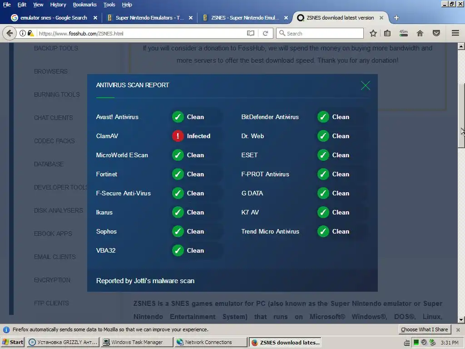This screenshot has width=465, height=349.
Task: Bookmark this page with the star icon
Action: [373, 33]
